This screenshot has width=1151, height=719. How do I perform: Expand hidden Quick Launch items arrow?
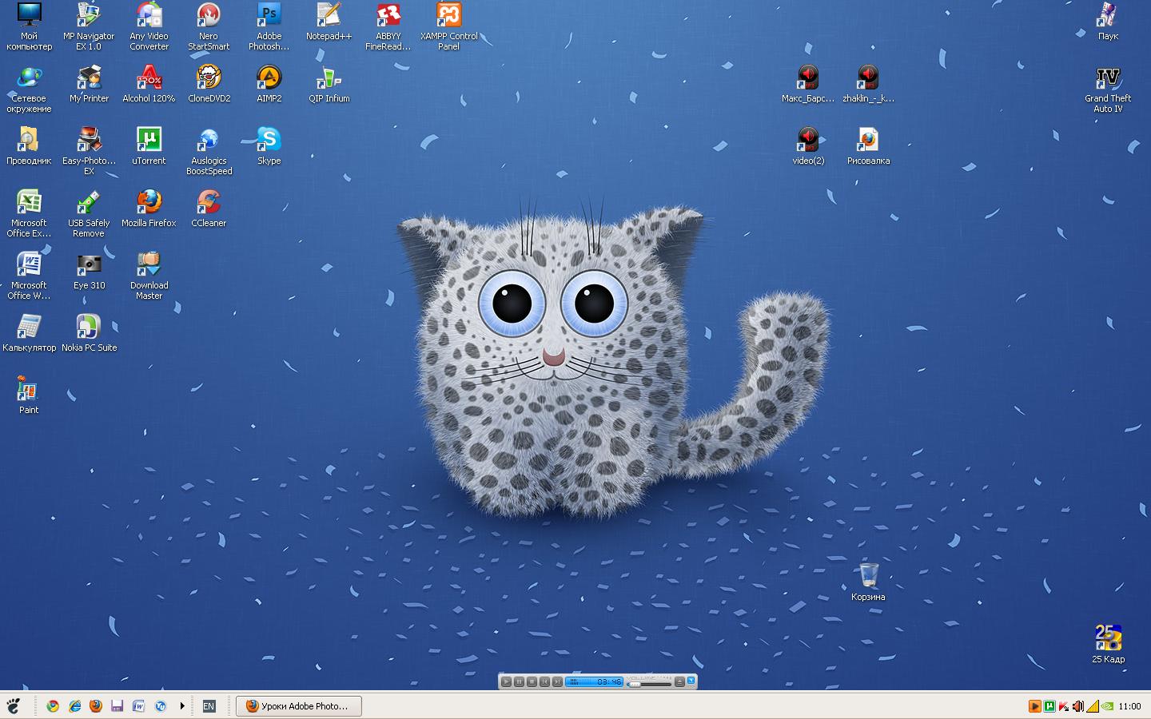(x=182, y=706)
